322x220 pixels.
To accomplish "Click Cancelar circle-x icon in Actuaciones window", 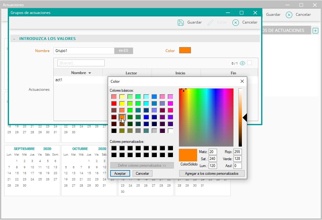I will click(x=289, y=15).
